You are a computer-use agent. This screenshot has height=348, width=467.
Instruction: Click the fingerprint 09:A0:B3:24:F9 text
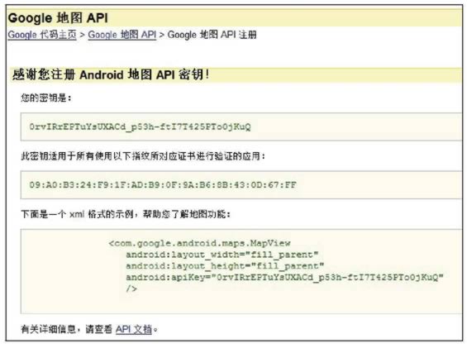tap(163, 185)
